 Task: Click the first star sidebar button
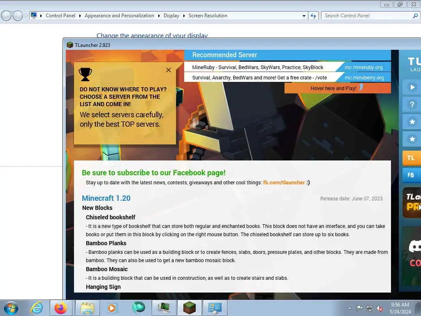[x=412, y=122]
